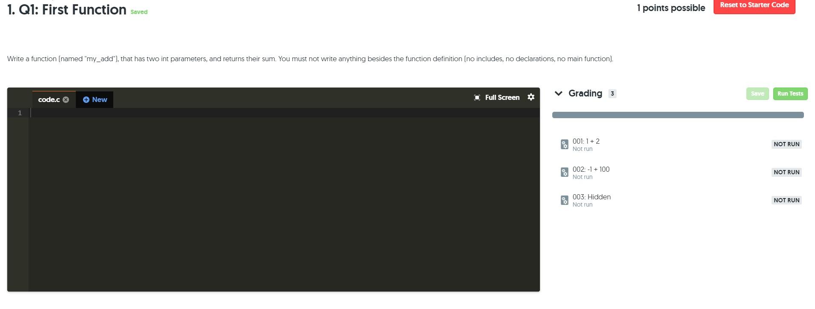
Task: Open test case 002: -1 + 100
Action: click(x=591, y=169)
